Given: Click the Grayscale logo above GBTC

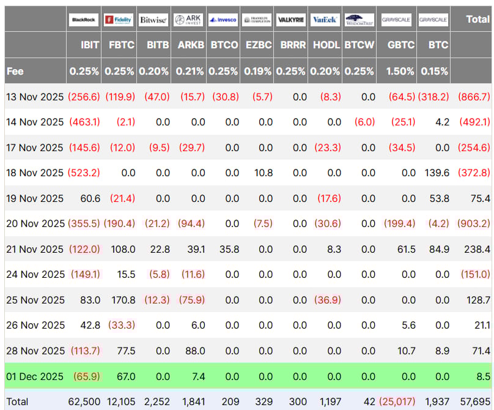Looking at the screenshot, I should point(396,20).
